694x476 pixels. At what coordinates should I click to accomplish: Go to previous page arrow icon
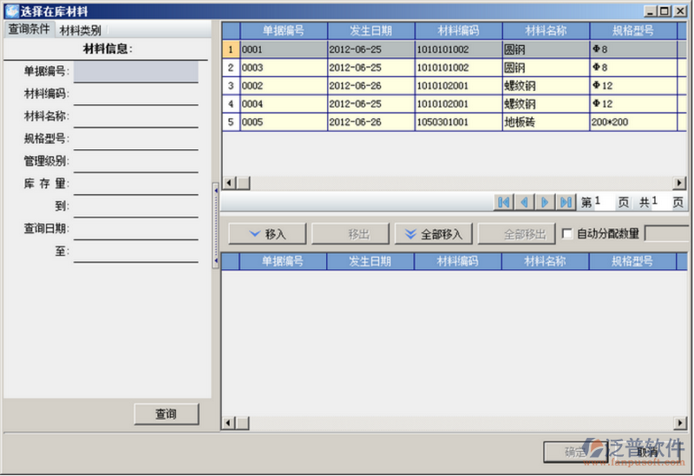click(x=524, y=202)
